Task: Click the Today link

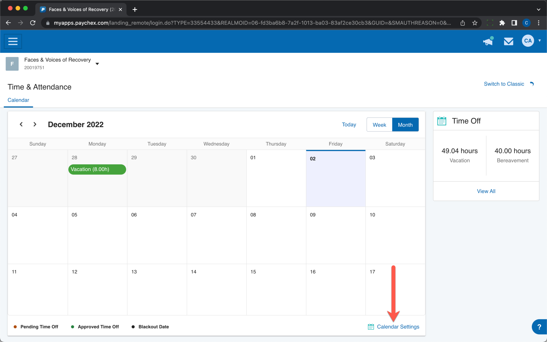Action: coord(349,125)
